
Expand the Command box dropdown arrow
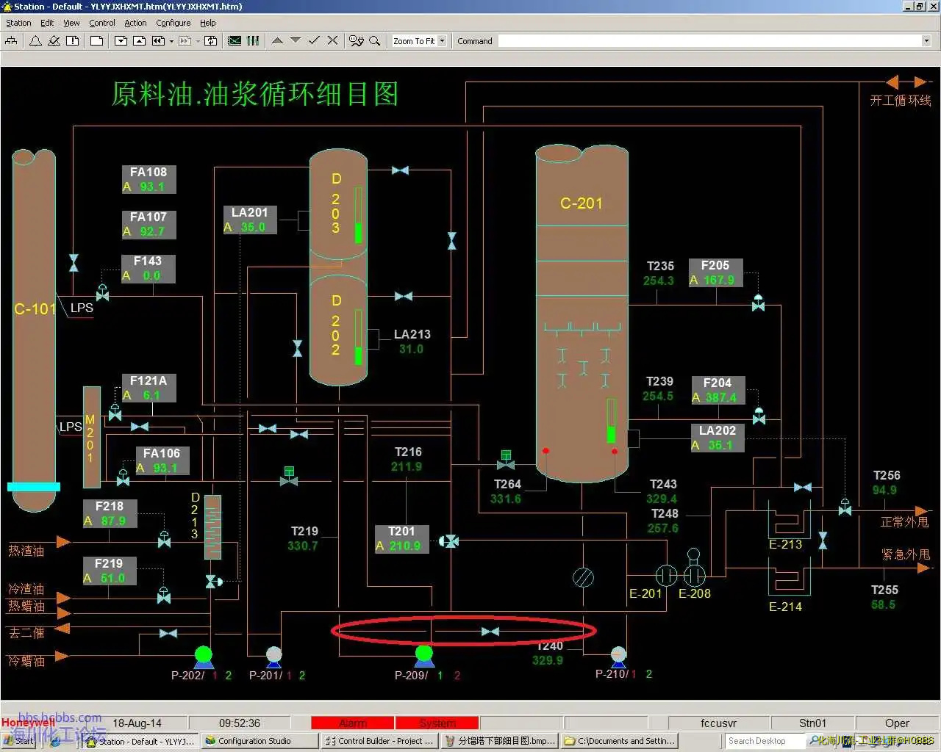tap(926, 41)
